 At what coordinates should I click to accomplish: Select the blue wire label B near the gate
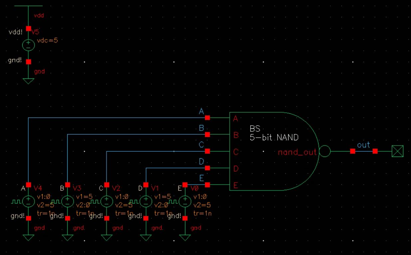tap(201, 128)
